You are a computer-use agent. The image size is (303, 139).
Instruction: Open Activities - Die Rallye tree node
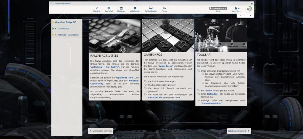click(x=68, y=35)
